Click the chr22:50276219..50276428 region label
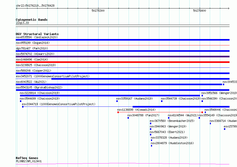Screen dimensions: 237x167 click(35, 6)
